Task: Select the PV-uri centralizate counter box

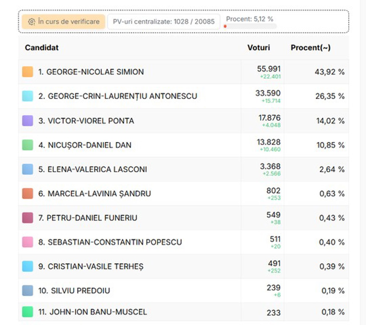Action: (x=164, y=22)
